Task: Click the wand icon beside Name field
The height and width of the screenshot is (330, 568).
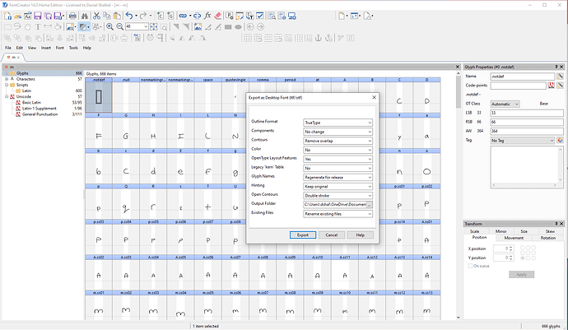Action: click(x=560, y=76)
